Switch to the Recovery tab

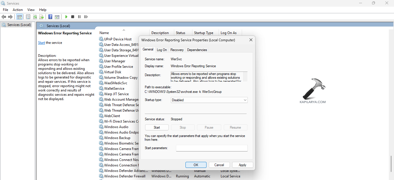(177, 50)
